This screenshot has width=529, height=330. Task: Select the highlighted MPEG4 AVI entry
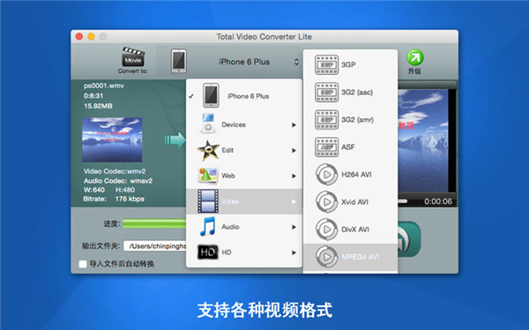click(x=351, y=257)
